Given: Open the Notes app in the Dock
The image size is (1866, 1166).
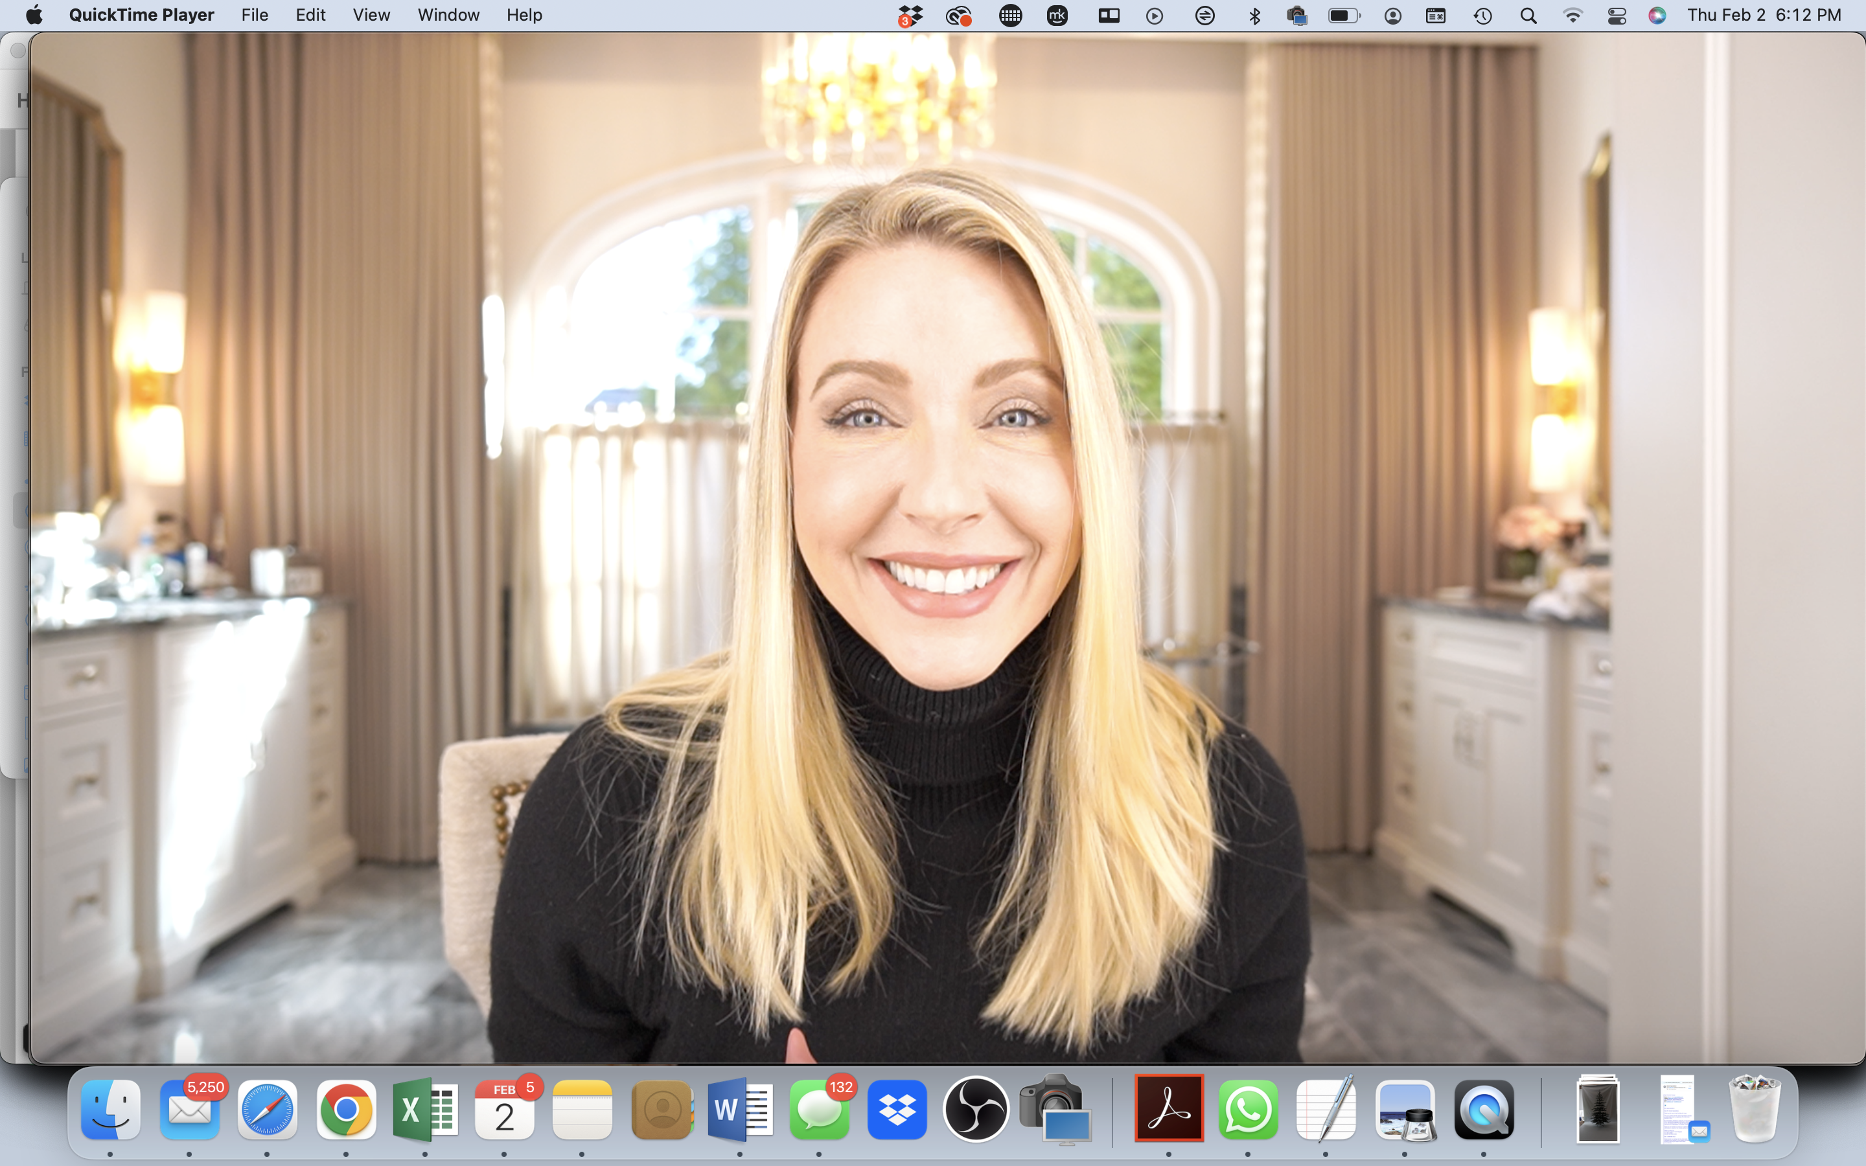Looking at the screenshot, I should (x=582, y=1110).
